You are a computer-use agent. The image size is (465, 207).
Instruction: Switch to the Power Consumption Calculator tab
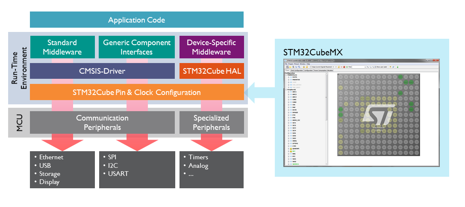pyautogui.click(x=324, y=70)
